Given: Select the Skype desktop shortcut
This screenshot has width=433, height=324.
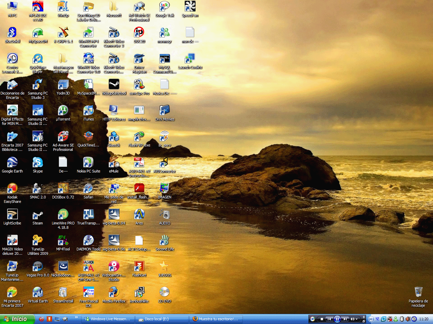Looking at the screenshot, I should pyautogui.click(x=38, y=163).
